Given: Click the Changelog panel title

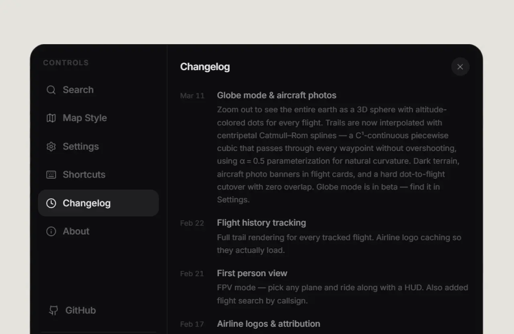Looking at the screenshot, I should pos(205,67).
